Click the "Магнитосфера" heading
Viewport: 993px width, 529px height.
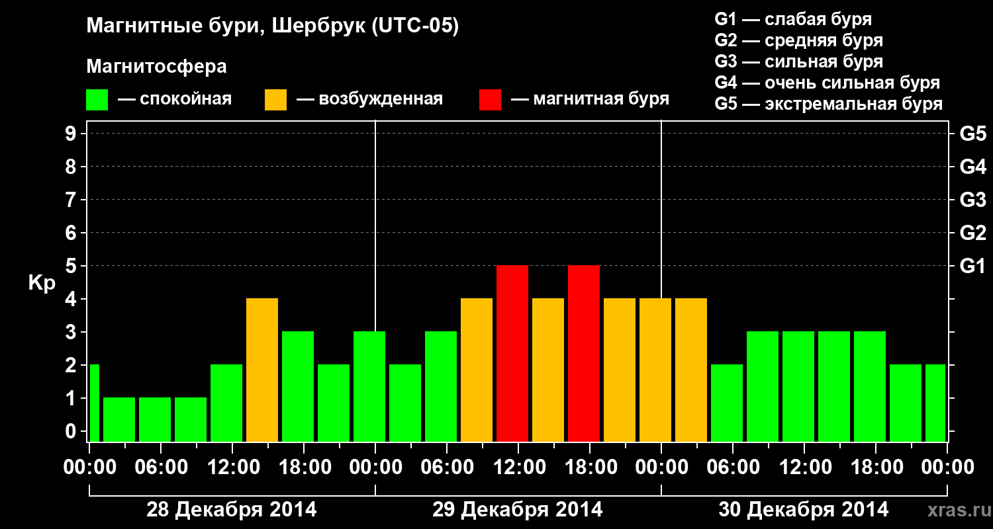[157, 67]
